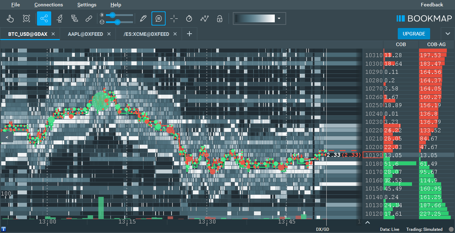The width and height of the screenshot is (455, 233).
Task: Click the 13:15 time axis marker
Action: 127,222
